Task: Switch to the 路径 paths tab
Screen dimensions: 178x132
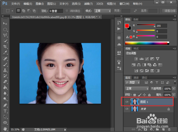Action: click(145, 78)
